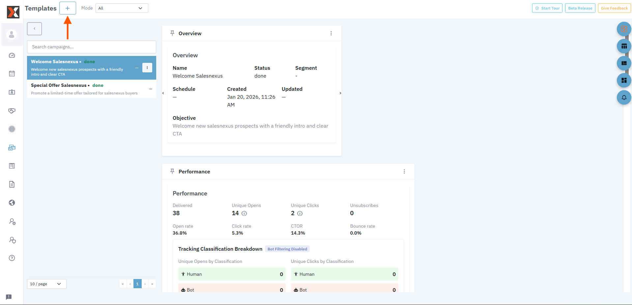This screenshot has width=632, height=305.
Task: Open the Performance panel options menu
Action: coord(404,171)
